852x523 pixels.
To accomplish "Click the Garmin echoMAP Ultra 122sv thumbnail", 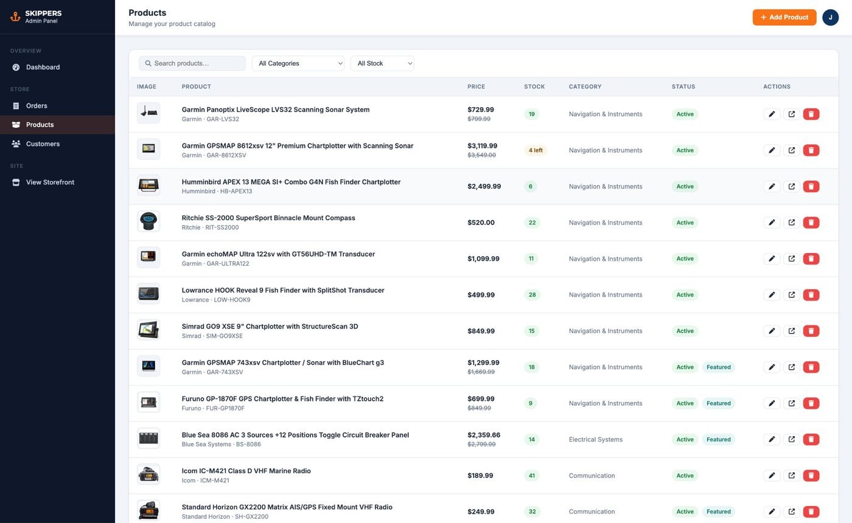I will [148, 258].
